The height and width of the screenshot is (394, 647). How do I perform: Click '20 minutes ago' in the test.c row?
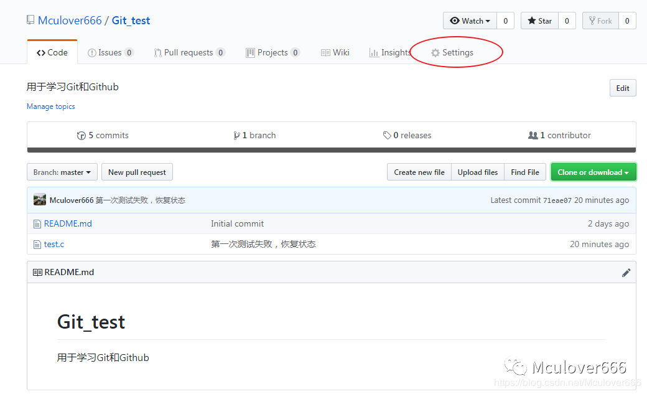tap(600, 244)
